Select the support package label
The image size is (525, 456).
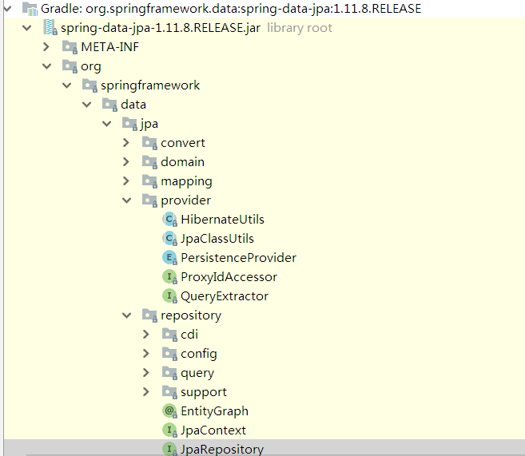[x=204, y=392]
